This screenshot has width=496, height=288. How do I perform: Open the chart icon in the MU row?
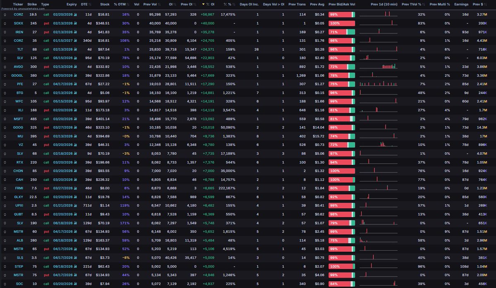(76, 136)
